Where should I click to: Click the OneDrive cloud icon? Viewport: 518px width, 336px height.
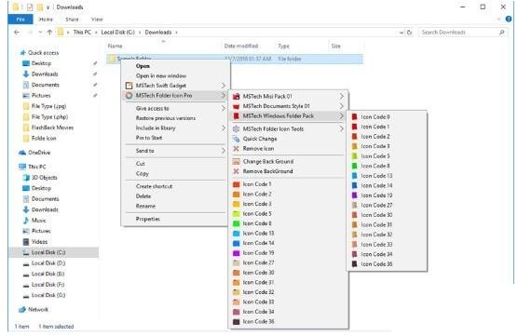(22, 153)
